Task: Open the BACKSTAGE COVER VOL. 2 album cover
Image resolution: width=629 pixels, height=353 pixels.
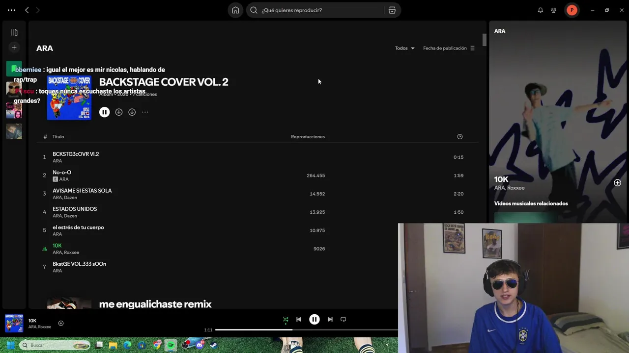Action: pyautogui.click(x=69, y=98)
